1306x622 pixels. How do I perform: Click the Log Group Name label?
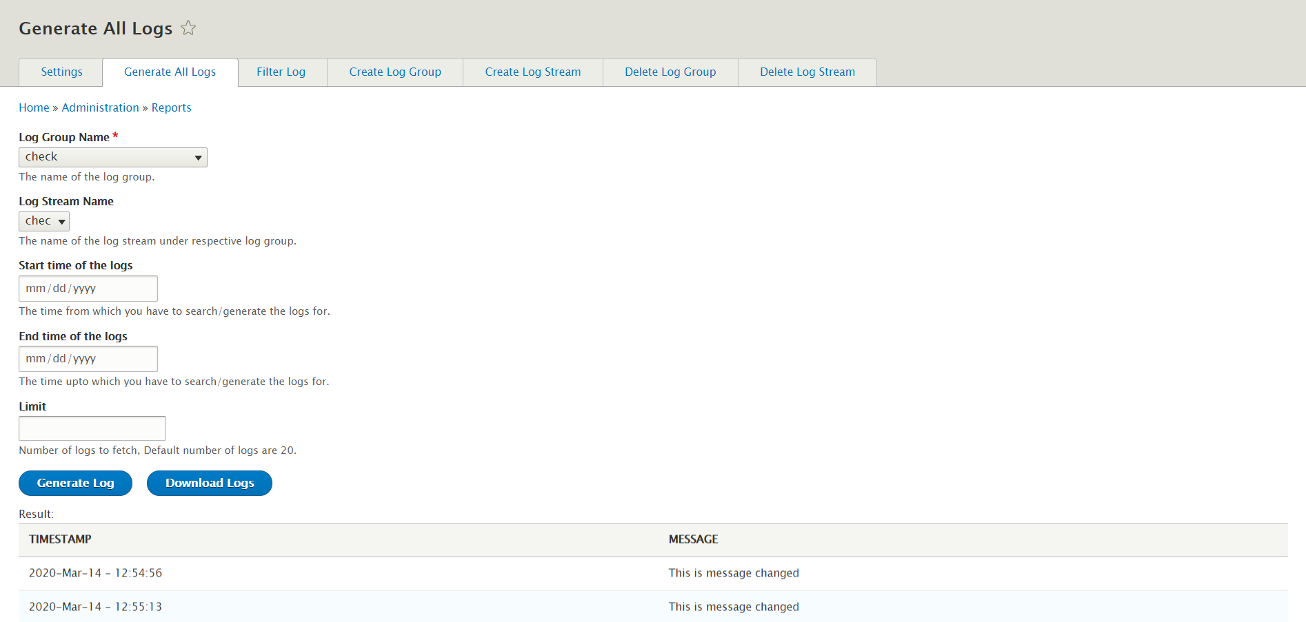[x=64, y=137]
